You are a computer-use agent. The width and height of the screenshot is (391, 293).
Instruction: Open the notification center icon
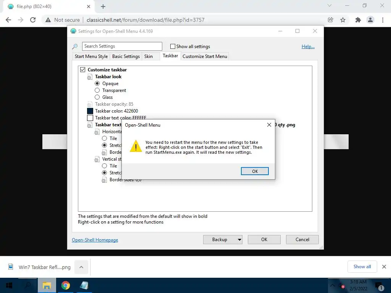380,286
